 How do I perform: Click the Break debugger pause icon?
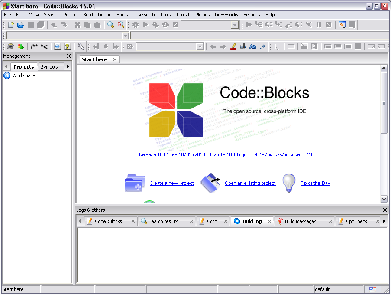tap(319, 25)
